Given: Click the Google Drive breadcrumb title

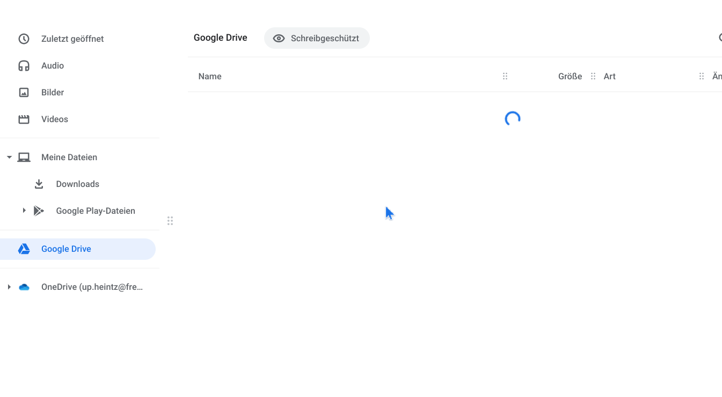Looking at the screenshot, I should pyautogui.click(x=221, y=38).
